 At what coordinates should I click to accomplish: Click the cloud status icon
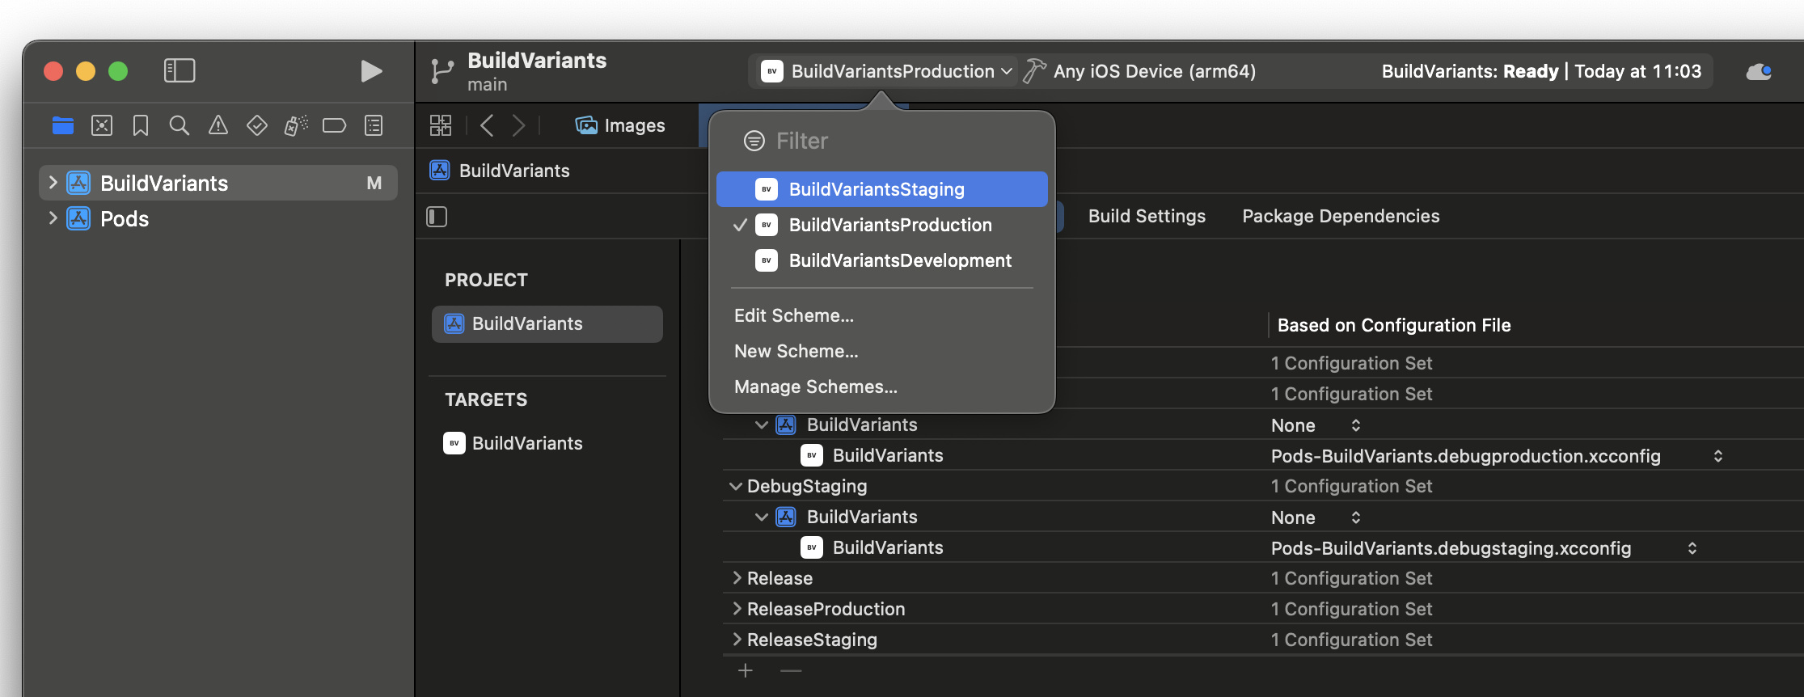pos(1759,72)
